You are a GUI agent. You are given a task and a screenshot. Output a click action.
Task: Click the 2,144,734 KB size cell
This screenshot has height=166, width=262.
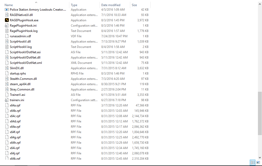point(140,116)
